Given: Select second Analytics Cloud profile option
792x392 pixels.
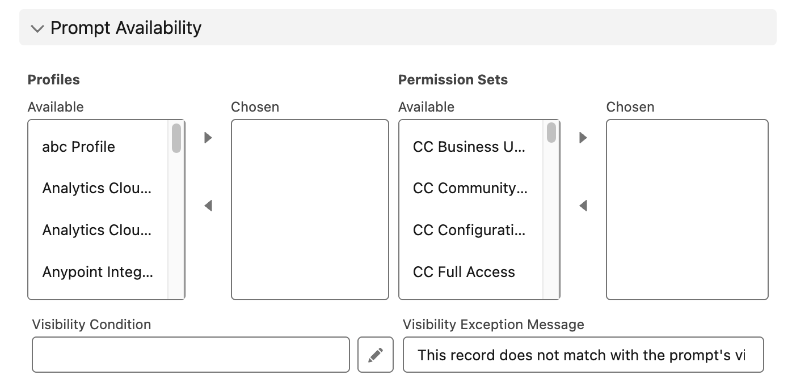Looking at the screenshot, I should point(97,231).
